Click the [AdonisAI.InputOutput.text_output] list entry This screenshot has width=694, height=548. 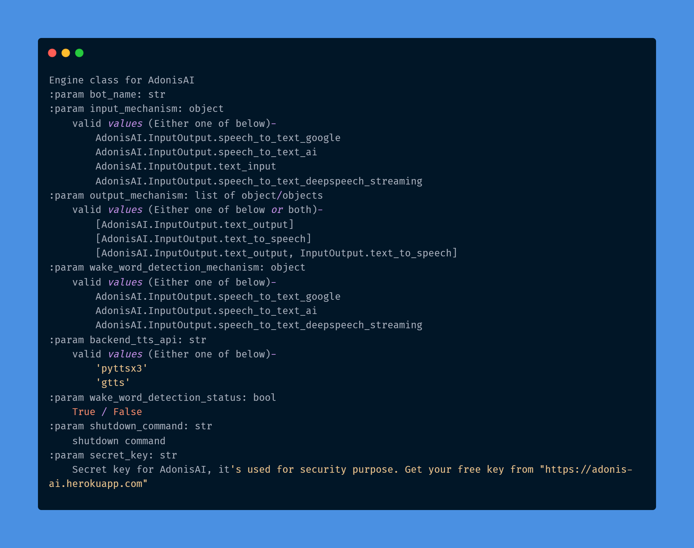click(195, 225)
